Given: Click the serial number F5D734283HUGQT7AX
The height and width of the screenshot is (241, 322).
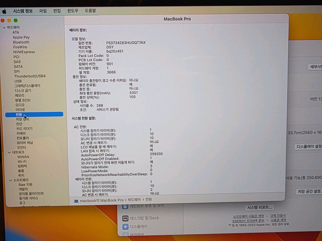Looking at the screenshot, I should (126, 43).
